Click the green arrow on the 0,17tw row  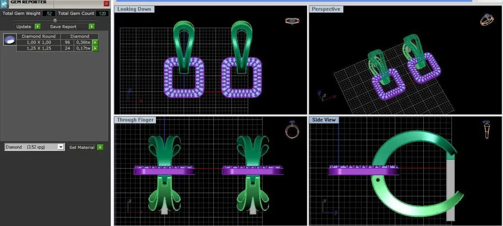click(95, 48)
